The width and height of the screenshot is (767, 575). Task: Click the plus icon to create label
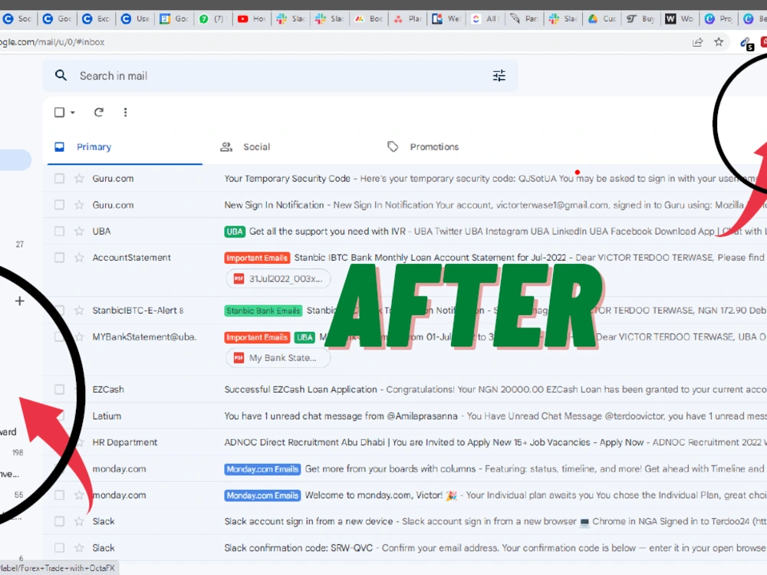20,301
